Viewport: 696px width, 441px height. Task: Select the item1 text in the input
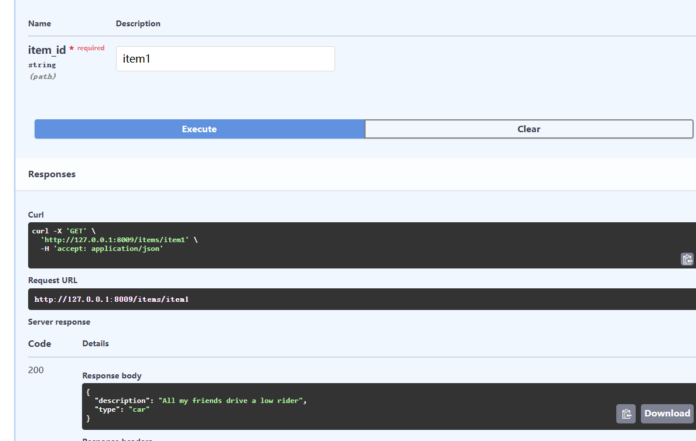[135, 58]
